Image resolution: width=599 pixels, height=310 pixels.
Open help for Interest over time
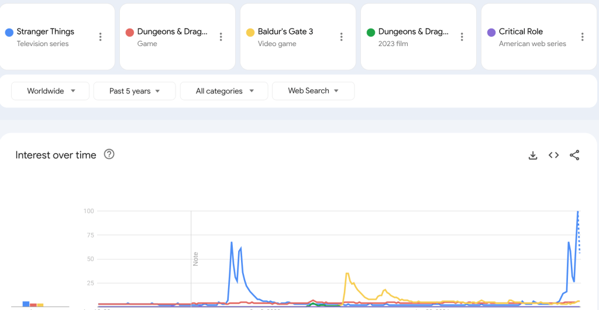109,155
